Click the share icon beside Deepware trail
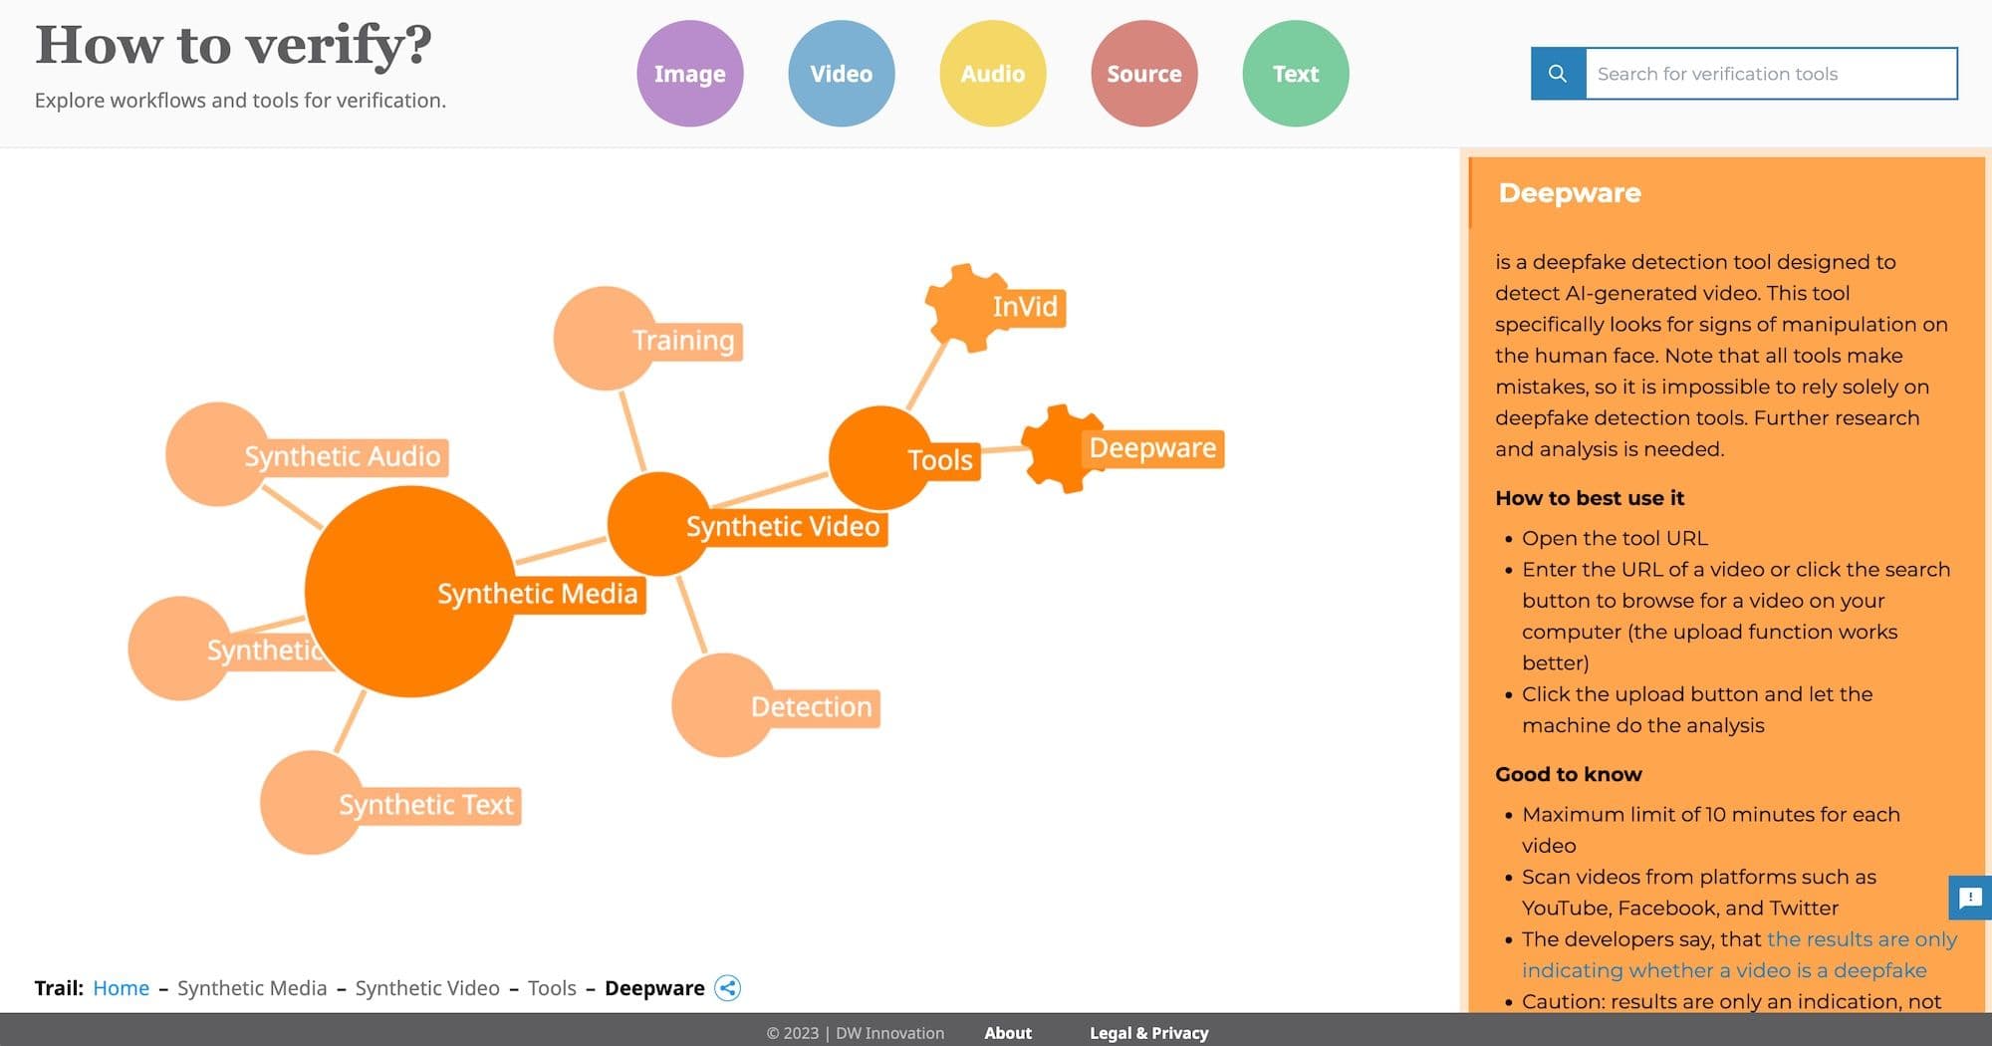The width and height of the screenshot is (1992, 1046). point(728,988)
